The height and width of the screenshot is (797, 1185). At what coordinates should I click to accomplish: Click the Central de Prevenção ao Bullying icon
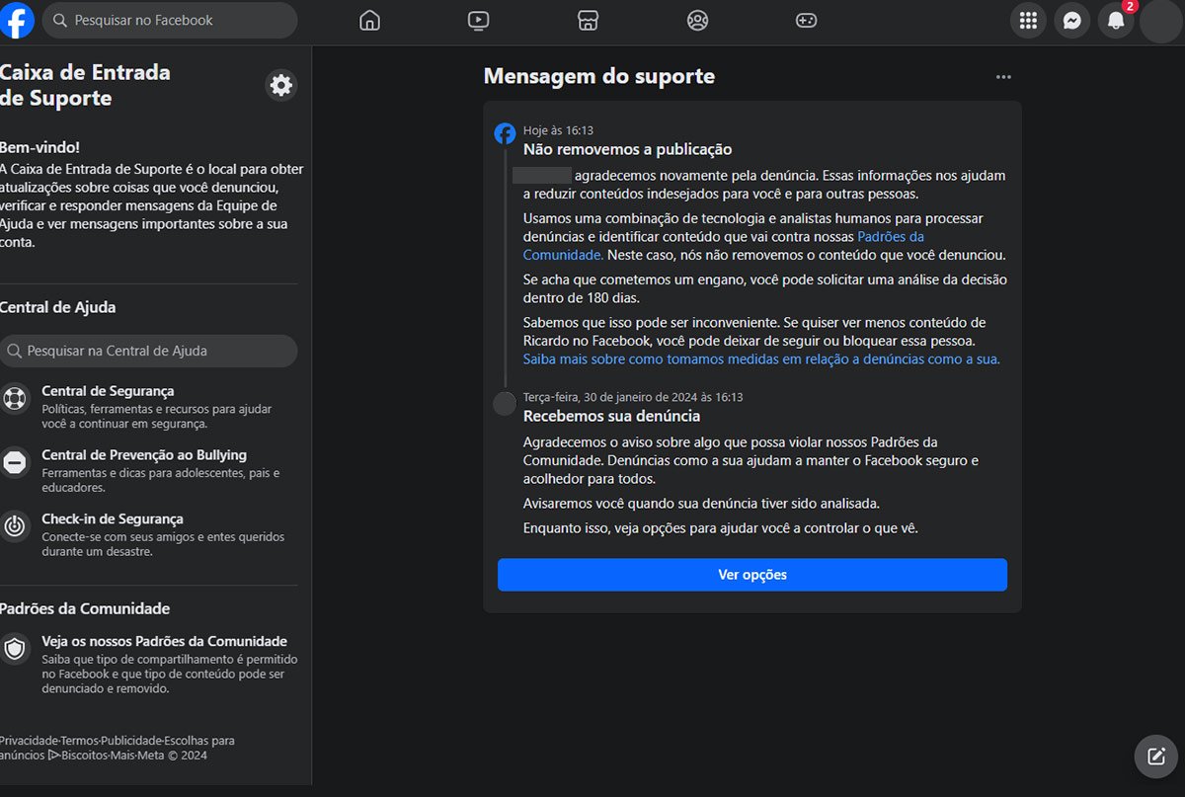click(x=15, y=462)
